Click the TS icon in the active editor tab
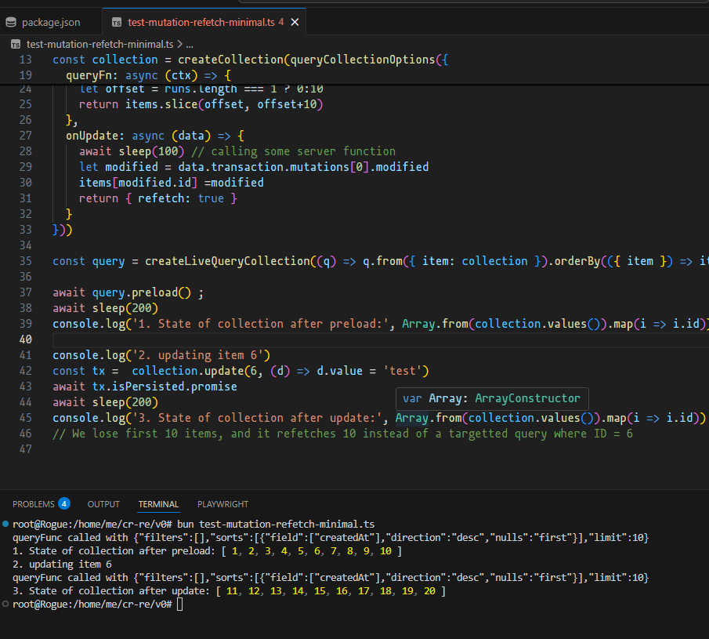 [117, 22]
